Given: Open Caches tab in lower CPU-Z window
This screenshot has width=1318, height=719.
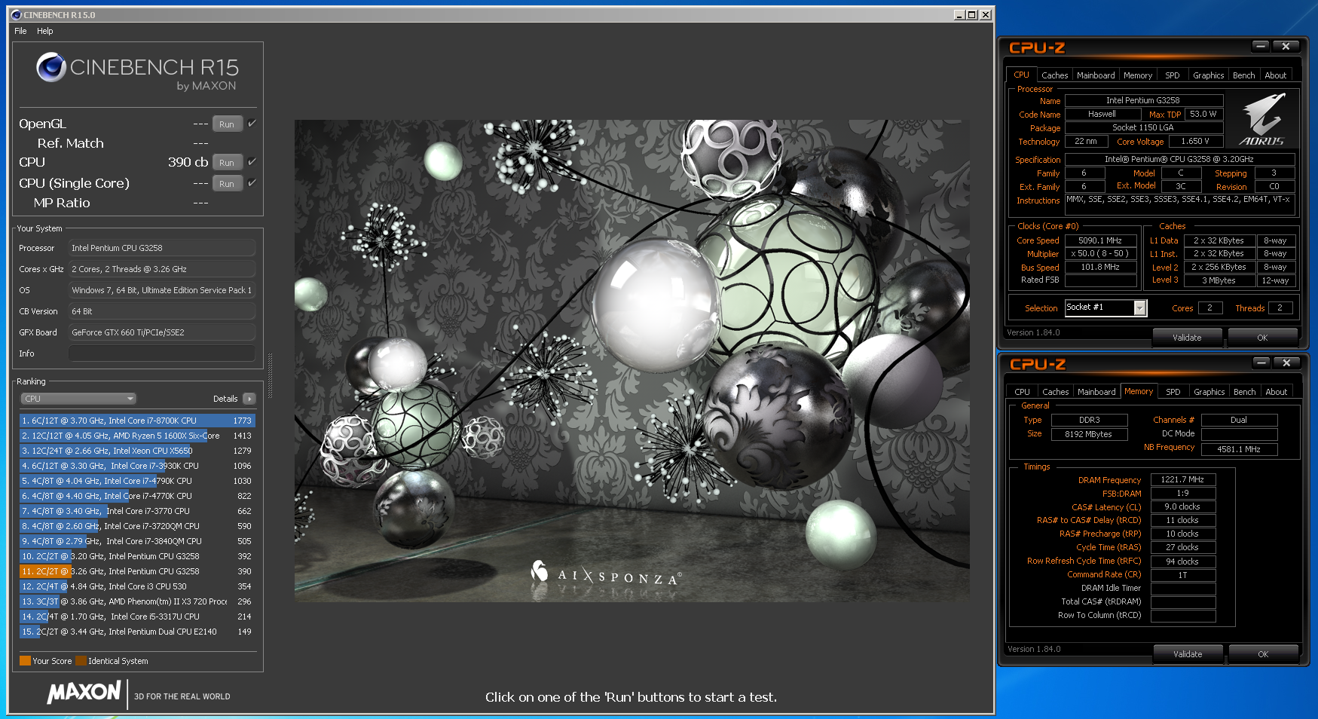Looking at the screenshot, I should coord(1055,392).
